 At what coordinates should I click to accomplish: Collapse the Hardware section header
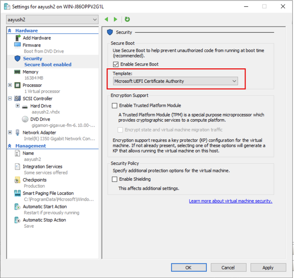tap(10, 31)
